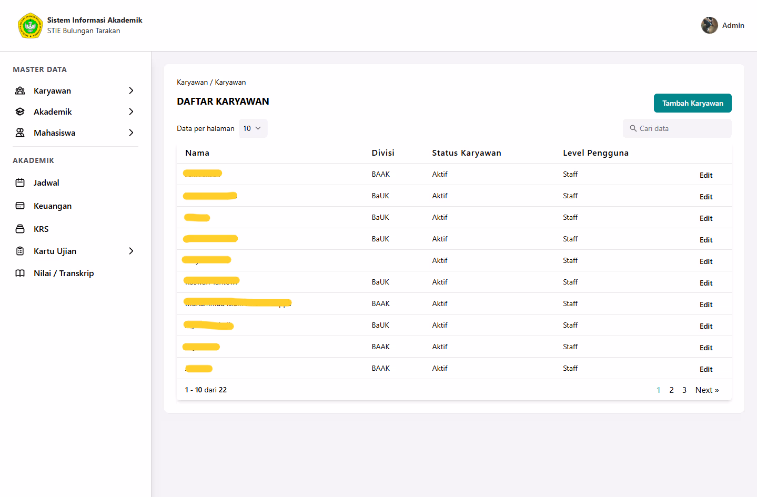Screen dimensions: 757x497
Task: Click the STIE Bulungan Tarakan logo
Action: pyautogui.click(x=30, y=26)
